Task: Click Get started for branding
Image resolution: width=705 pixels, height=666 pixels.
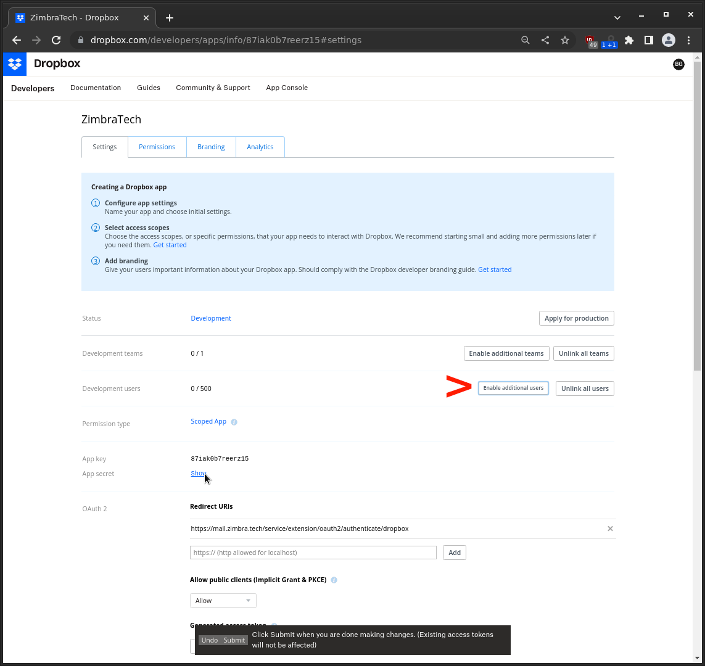Action: click(x=495, y=269)
